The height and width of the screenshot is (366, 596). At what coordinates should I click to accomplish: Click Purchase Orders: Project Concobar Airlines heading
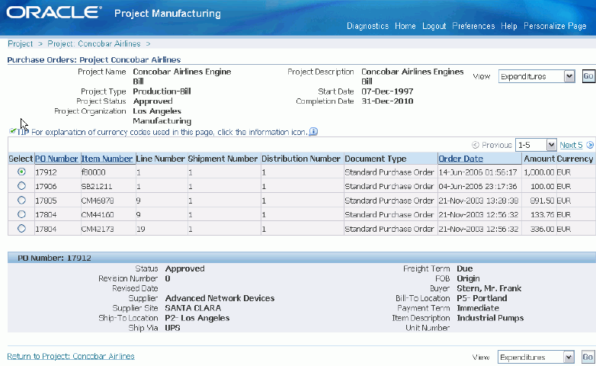[x=94, y=59]
